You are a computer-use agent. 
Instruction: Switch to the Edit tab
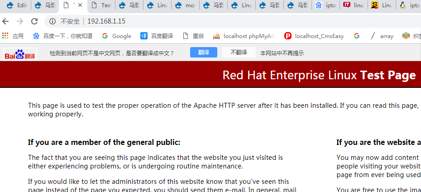[17, 5]
